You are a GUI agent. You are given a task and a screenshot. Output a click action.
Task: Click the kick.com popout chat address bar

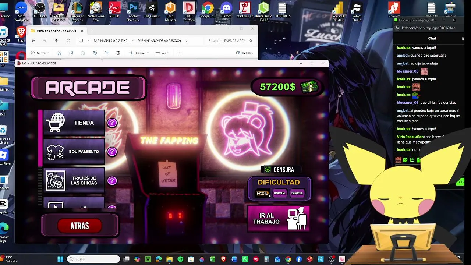[429, 28]
